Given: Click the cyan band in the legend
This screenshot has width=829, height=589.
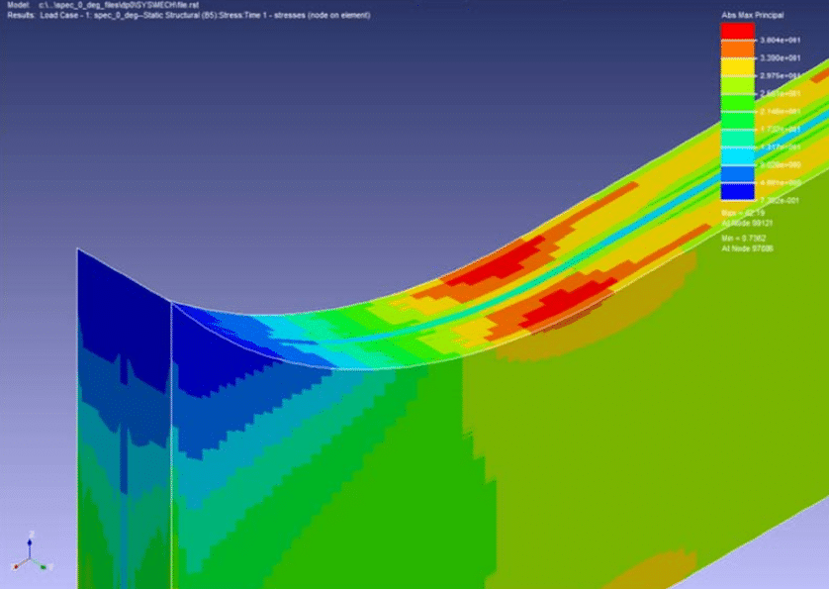Looking at the screenshot, I should coord(737,156).
